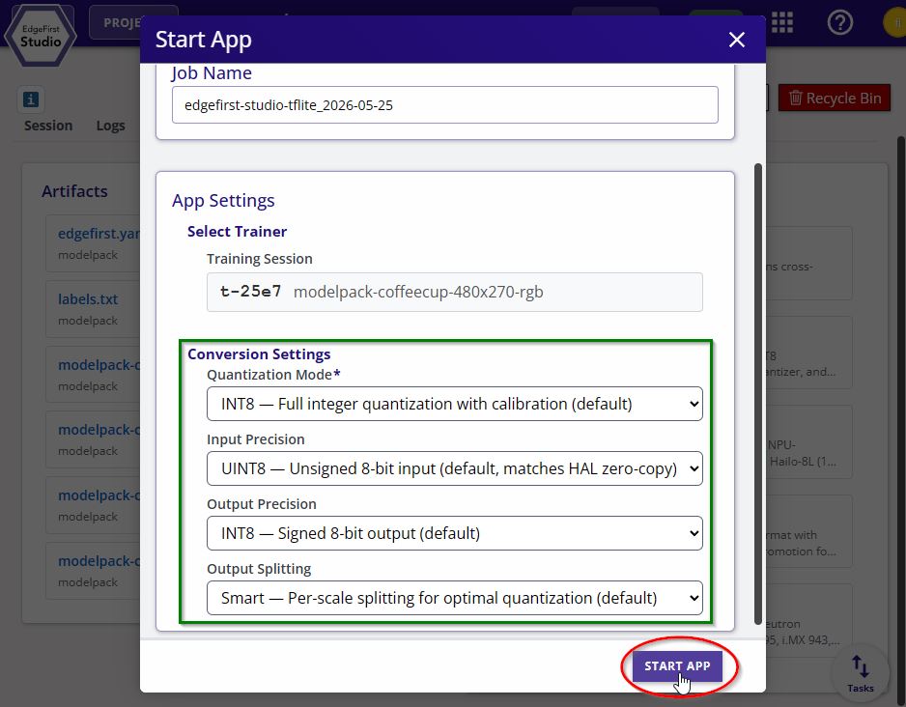The height and width of the screenshot is (707, 906).
Task: Click the dialog vertical scrollbar
Action: [x=757, y=394]
